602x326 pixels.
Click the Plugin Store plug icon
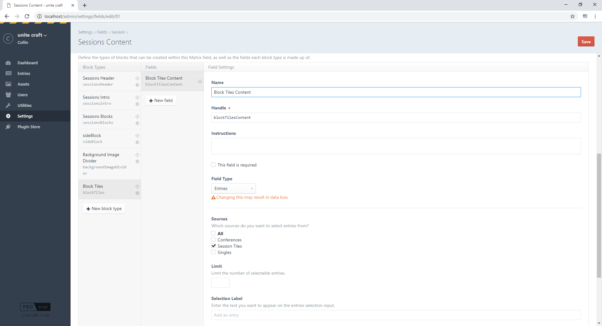coord(8,127)
